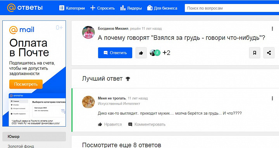
Task: Click the Для бизнеса briefcase icon
Action: [x=150, y=8]
